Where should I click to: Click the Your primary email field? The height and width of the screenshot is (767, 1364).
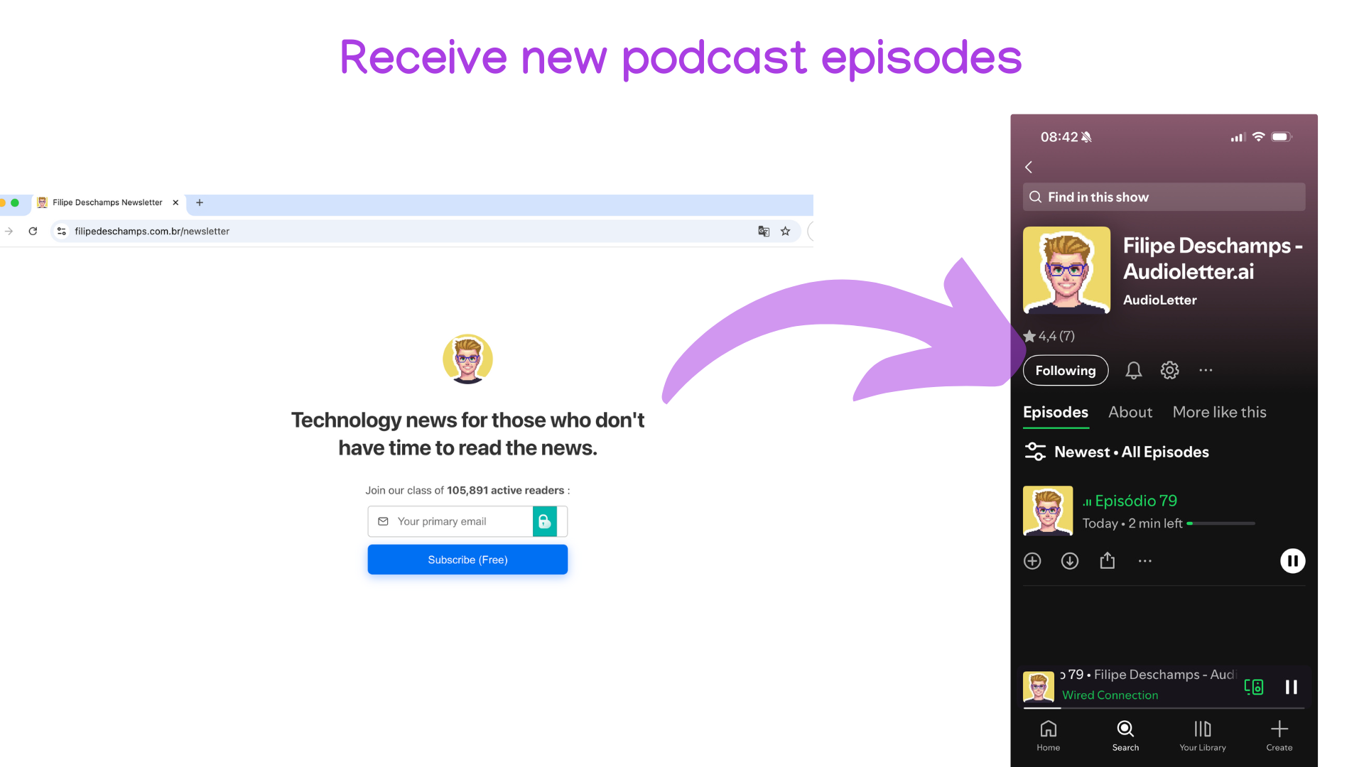pos(455,521)
